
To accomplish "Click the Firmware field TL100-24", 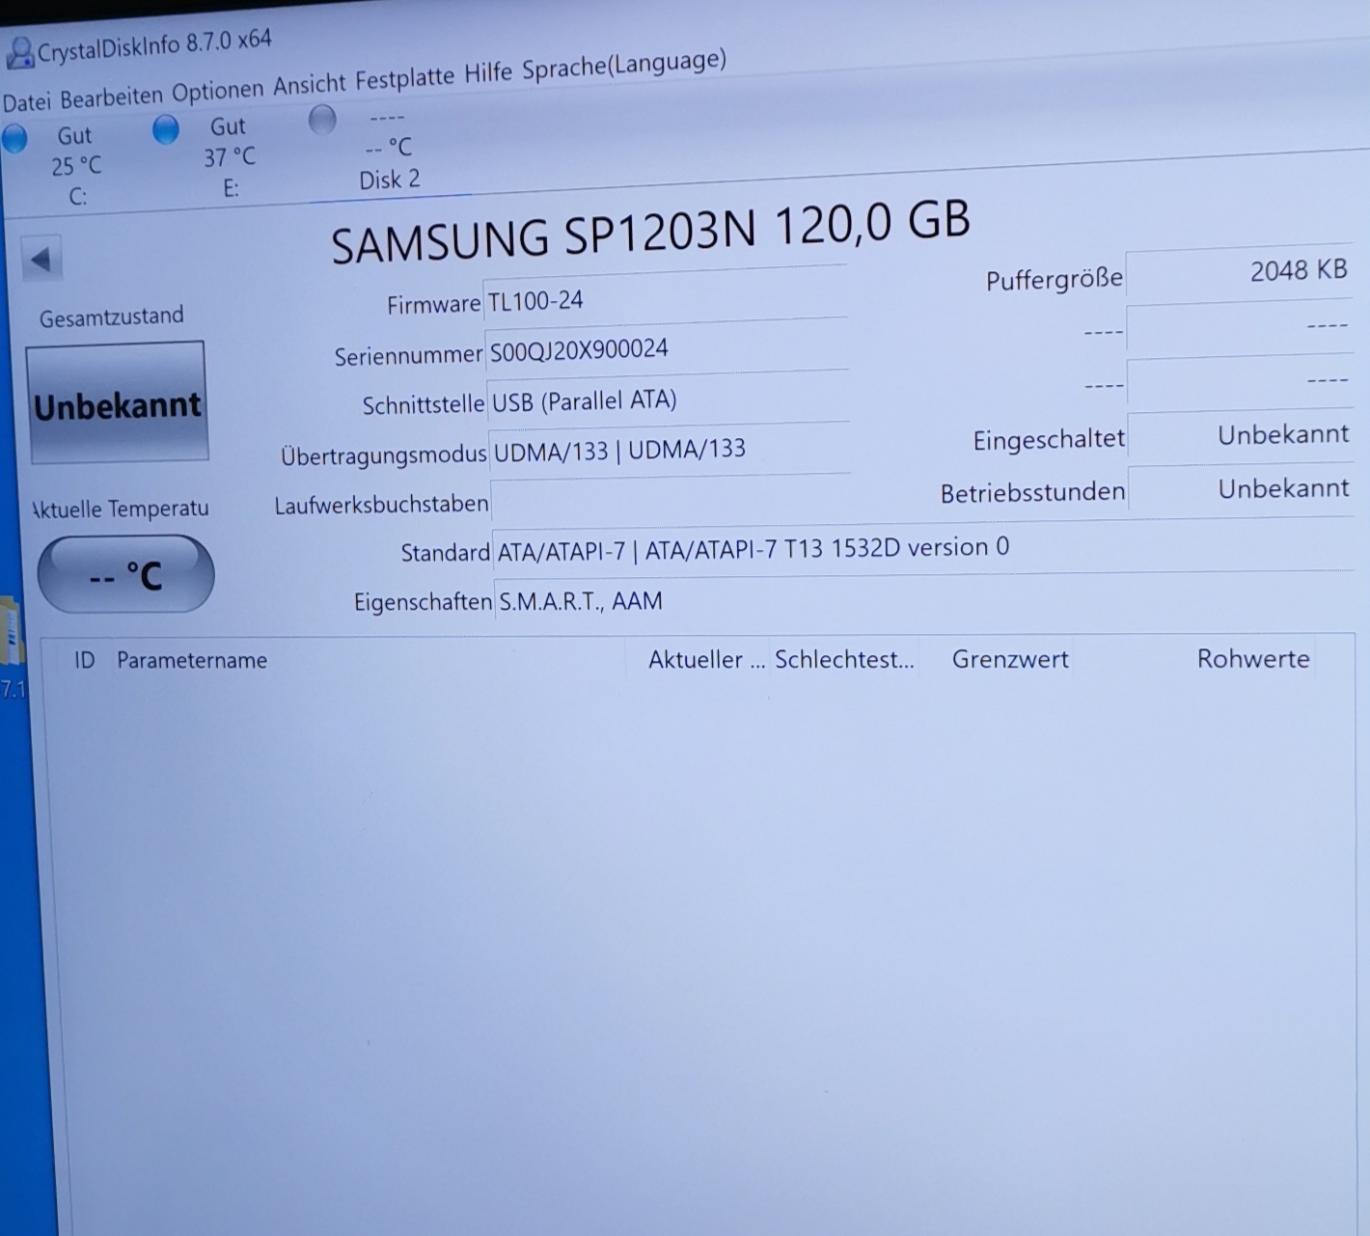I will [666, 297].
